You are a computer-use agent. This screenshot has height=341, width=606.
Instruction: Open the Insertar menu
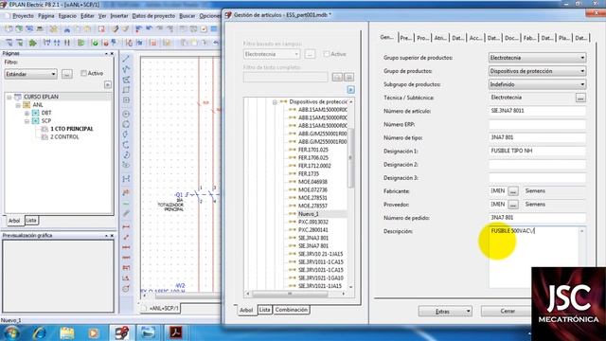click(119, 16)
